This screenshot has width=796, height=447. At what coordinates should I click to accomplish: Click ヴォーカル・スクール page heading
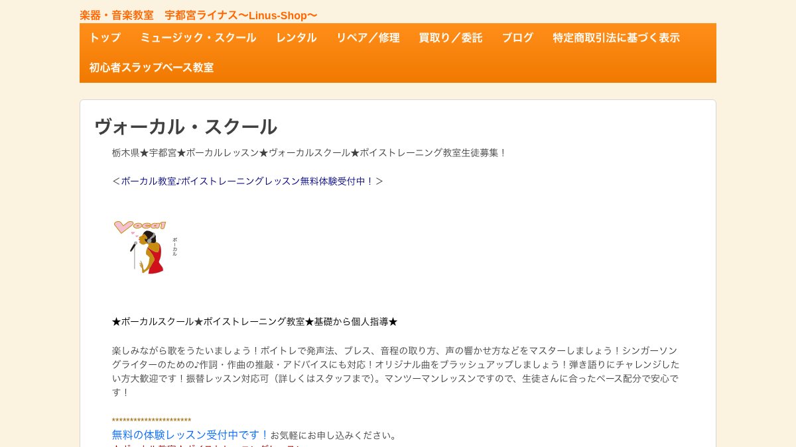pos(186,126)
